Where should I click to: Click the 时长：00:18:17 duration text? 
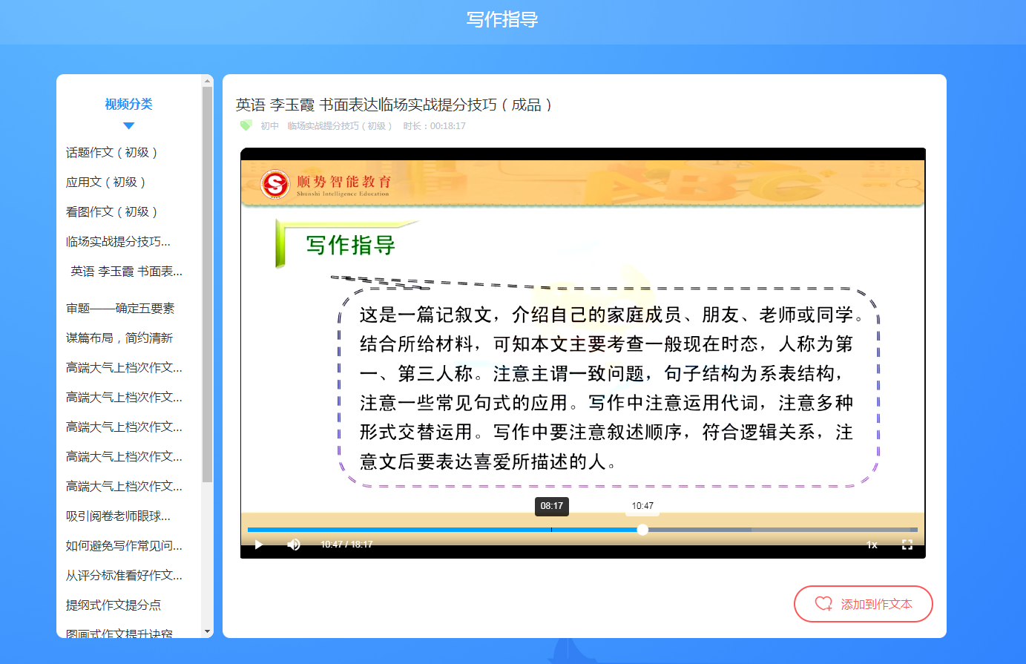[x=435, y=126]
